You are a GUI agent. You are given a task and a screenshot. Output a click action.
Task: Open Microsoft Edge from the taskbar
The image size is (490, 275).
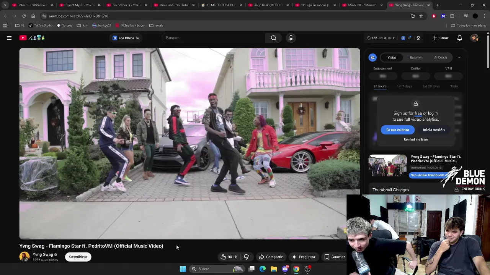click(x=263, y=269)
